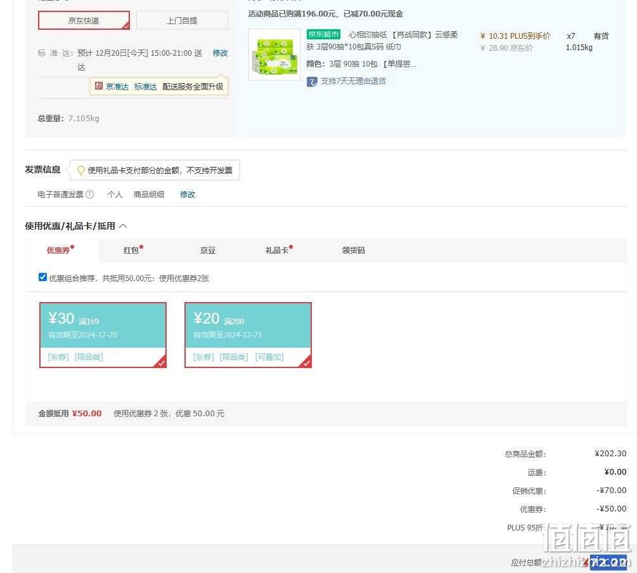Image resolution: width=637 pixels, height=573 pixels.
Task: Click 个人 invoice title text
Action: [115, 194]
